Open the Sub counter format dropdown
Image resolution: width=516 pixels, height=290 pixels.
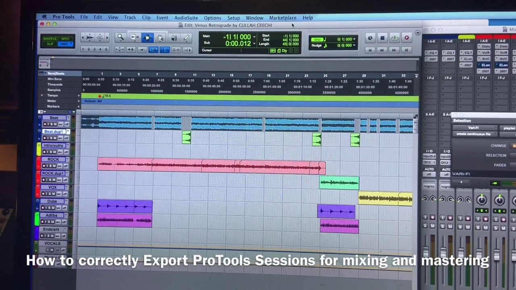tap(254, 43)
